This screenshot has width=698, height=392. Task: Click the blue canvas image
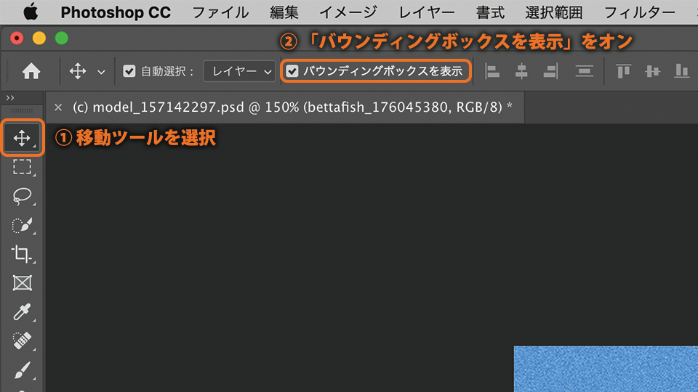[606, 369]
